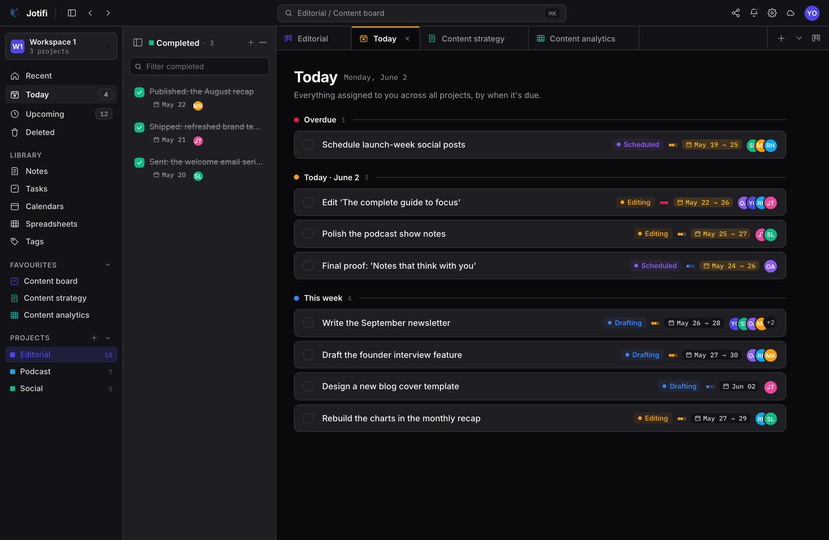The width and height of the screenshot is (829, 540).
Task: Open the YO user avatar
Action: pyautogui.click(x=812, y=13)
